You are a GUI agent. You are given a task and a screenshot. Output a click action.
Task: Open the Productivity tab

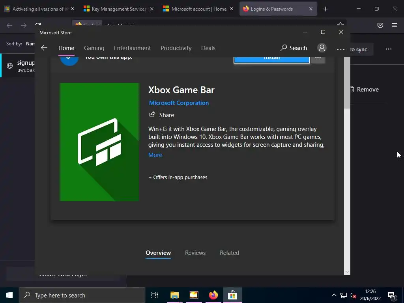pos(176,48)
